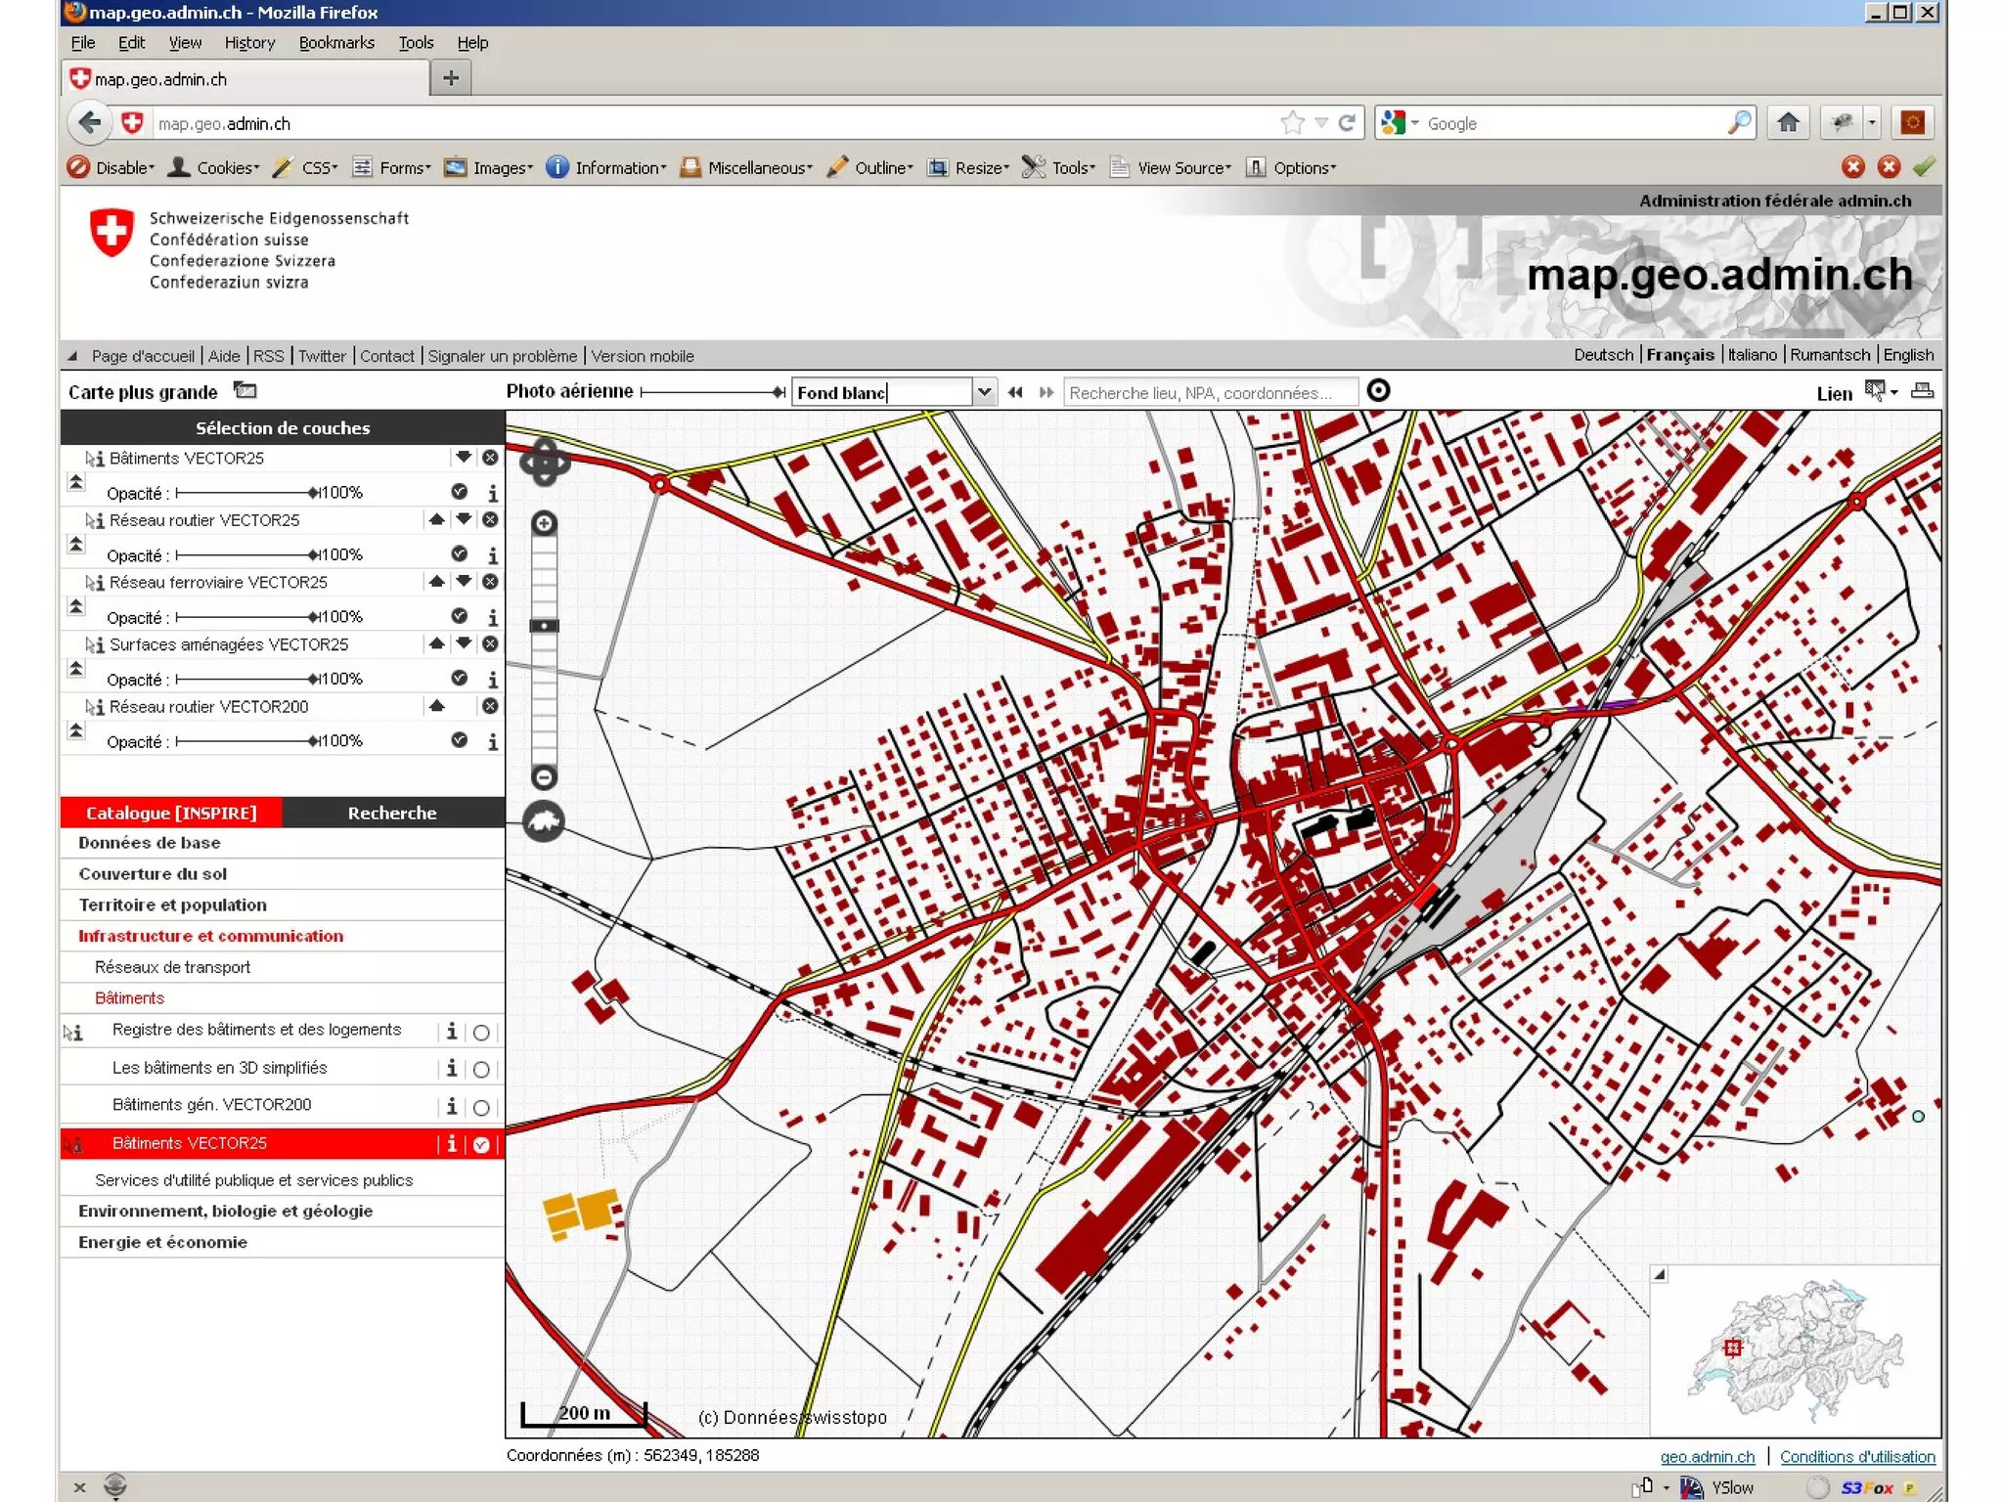
Task: Move Surfaces aménagées VECTOR25 layer up
Action: [436, 643]
